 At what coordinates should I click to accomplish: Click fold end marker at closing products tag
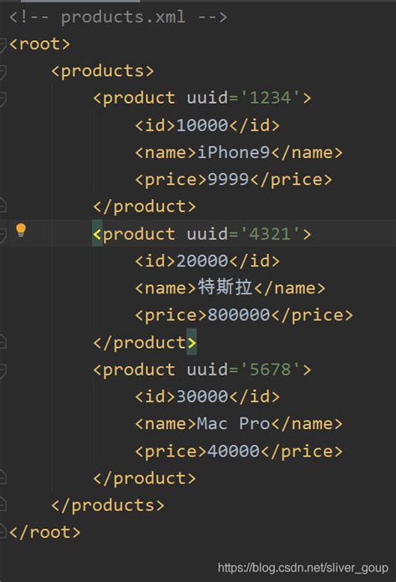point(3,504)
